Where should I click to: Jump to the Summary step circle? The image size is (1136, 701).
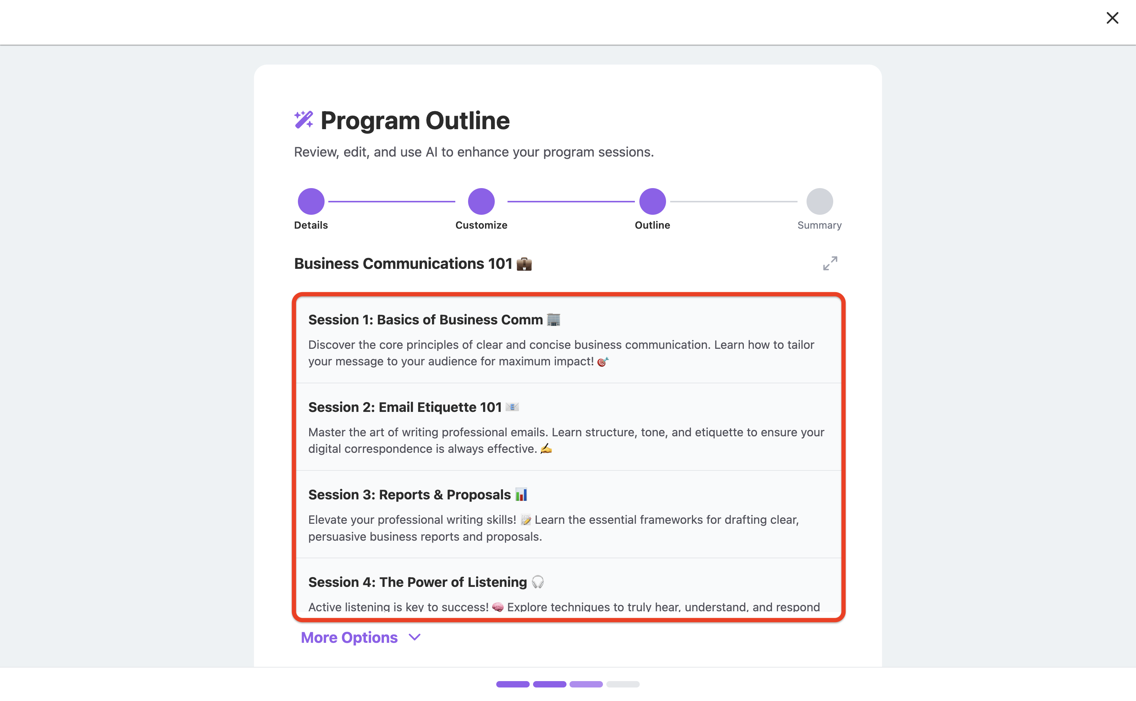[819, 201]
